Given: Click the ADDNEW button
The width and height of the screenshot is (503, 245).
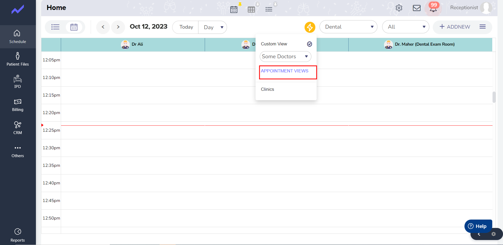Looking at the screenshot, I should click(x=455, y=27).
